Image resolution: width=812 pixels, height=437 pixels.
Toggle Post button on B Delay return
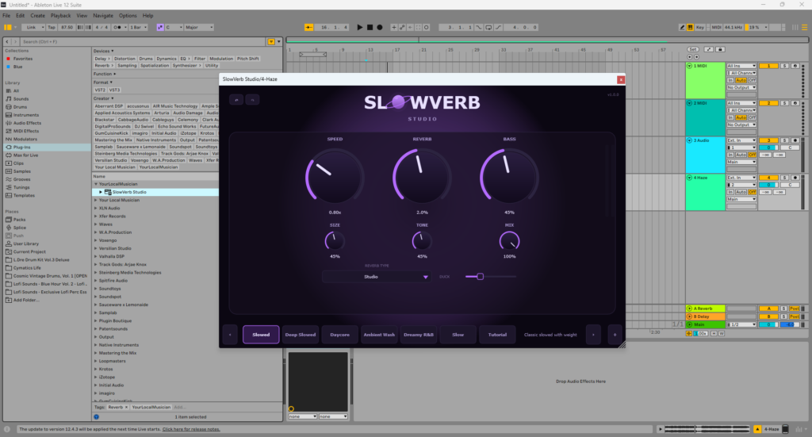point(795,316)
